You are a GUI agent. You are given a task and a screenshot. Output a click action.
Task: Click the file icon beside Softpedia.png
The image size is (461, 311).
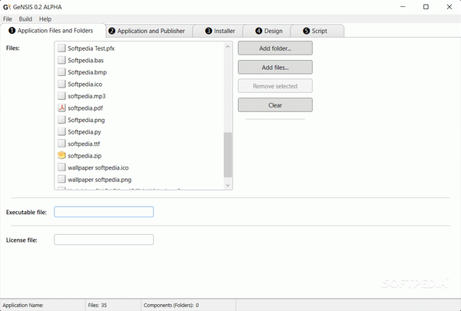pos(61,120)
